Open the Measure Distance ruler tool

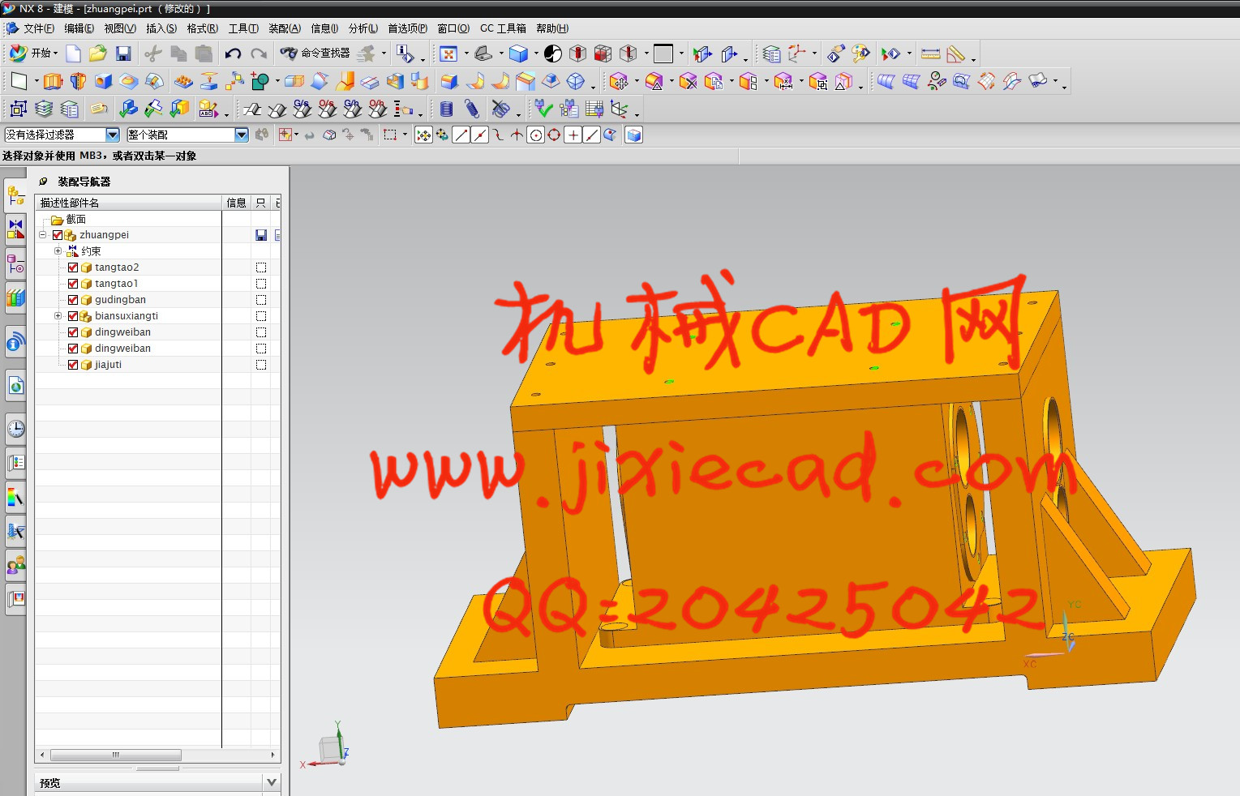pos(931,53)
